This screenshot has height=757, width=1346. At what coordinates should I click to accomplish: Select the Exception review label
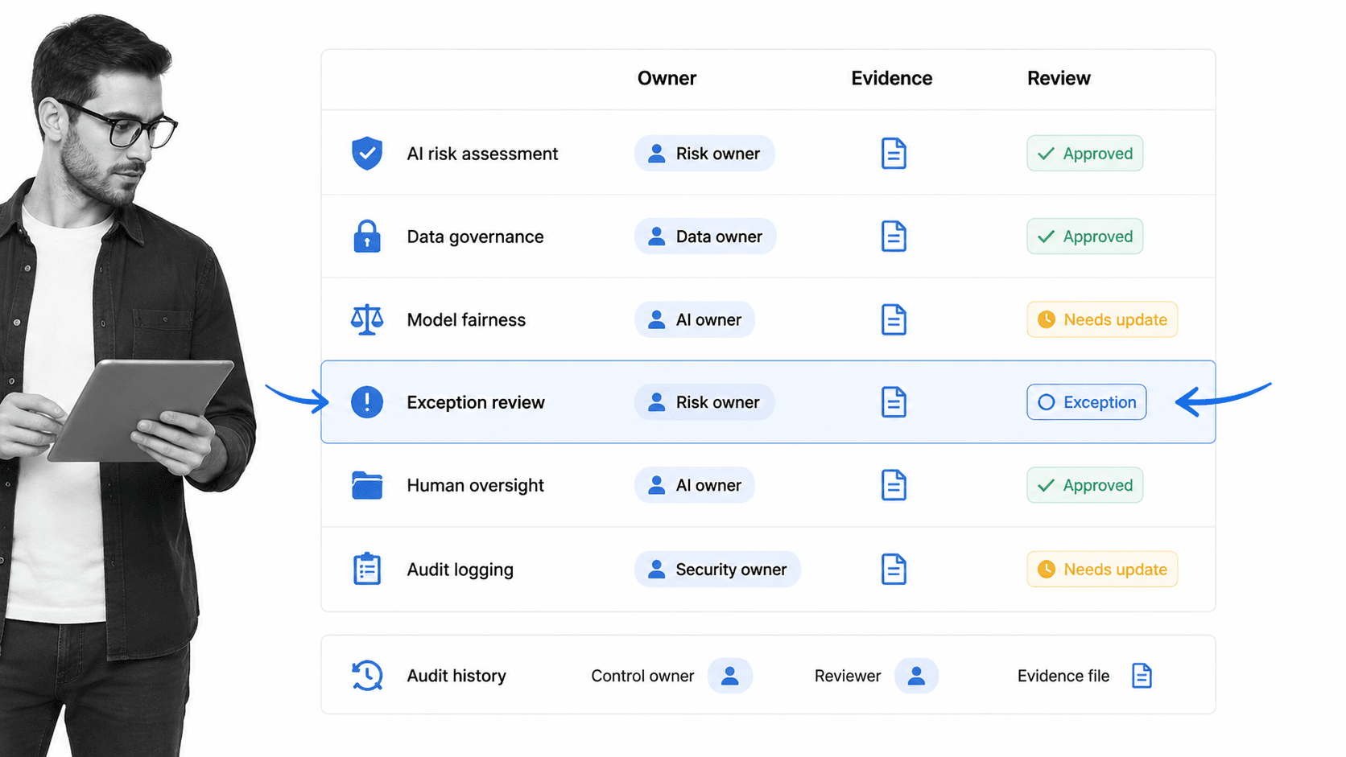476,402
